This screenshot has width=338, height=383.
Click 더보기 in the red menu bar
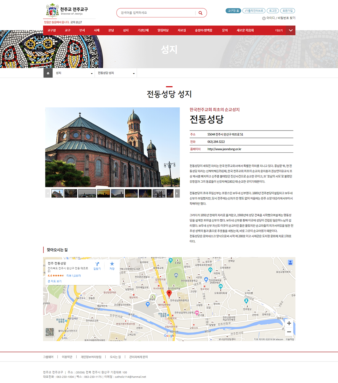coord(279,30)
